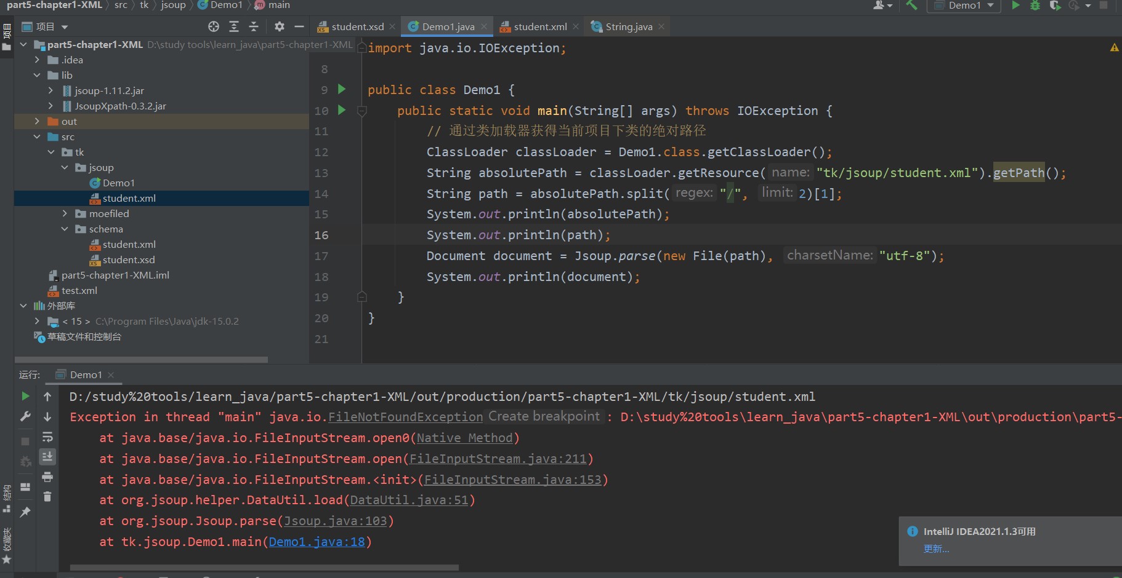Image resolution: width=1122 pixels, height=578 pixels.
Task: Run Demo1 with coverage
Action: (1055, 5)
